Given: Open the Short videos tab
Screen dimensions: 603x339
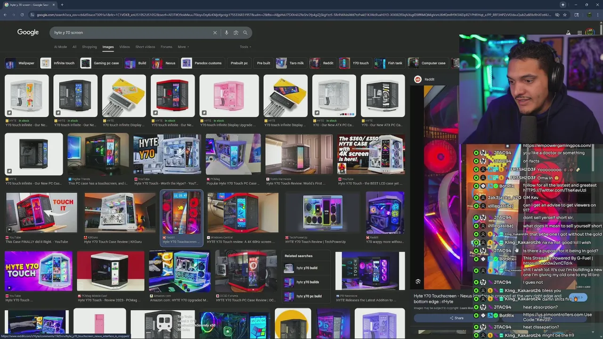Looking at the screenshot, I should tap(145, 47).
